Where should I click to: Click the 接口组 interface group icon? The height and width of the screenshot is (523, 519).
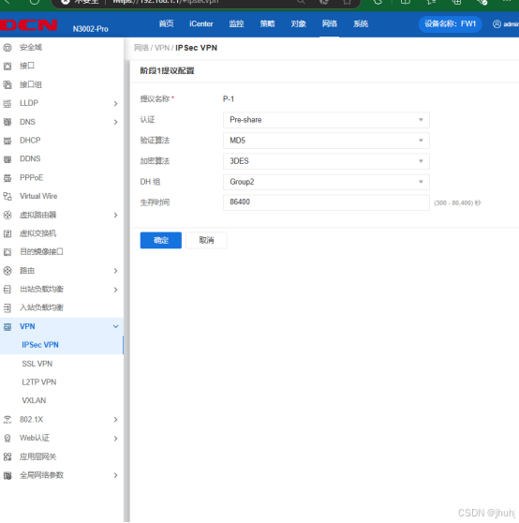[7, 84]
